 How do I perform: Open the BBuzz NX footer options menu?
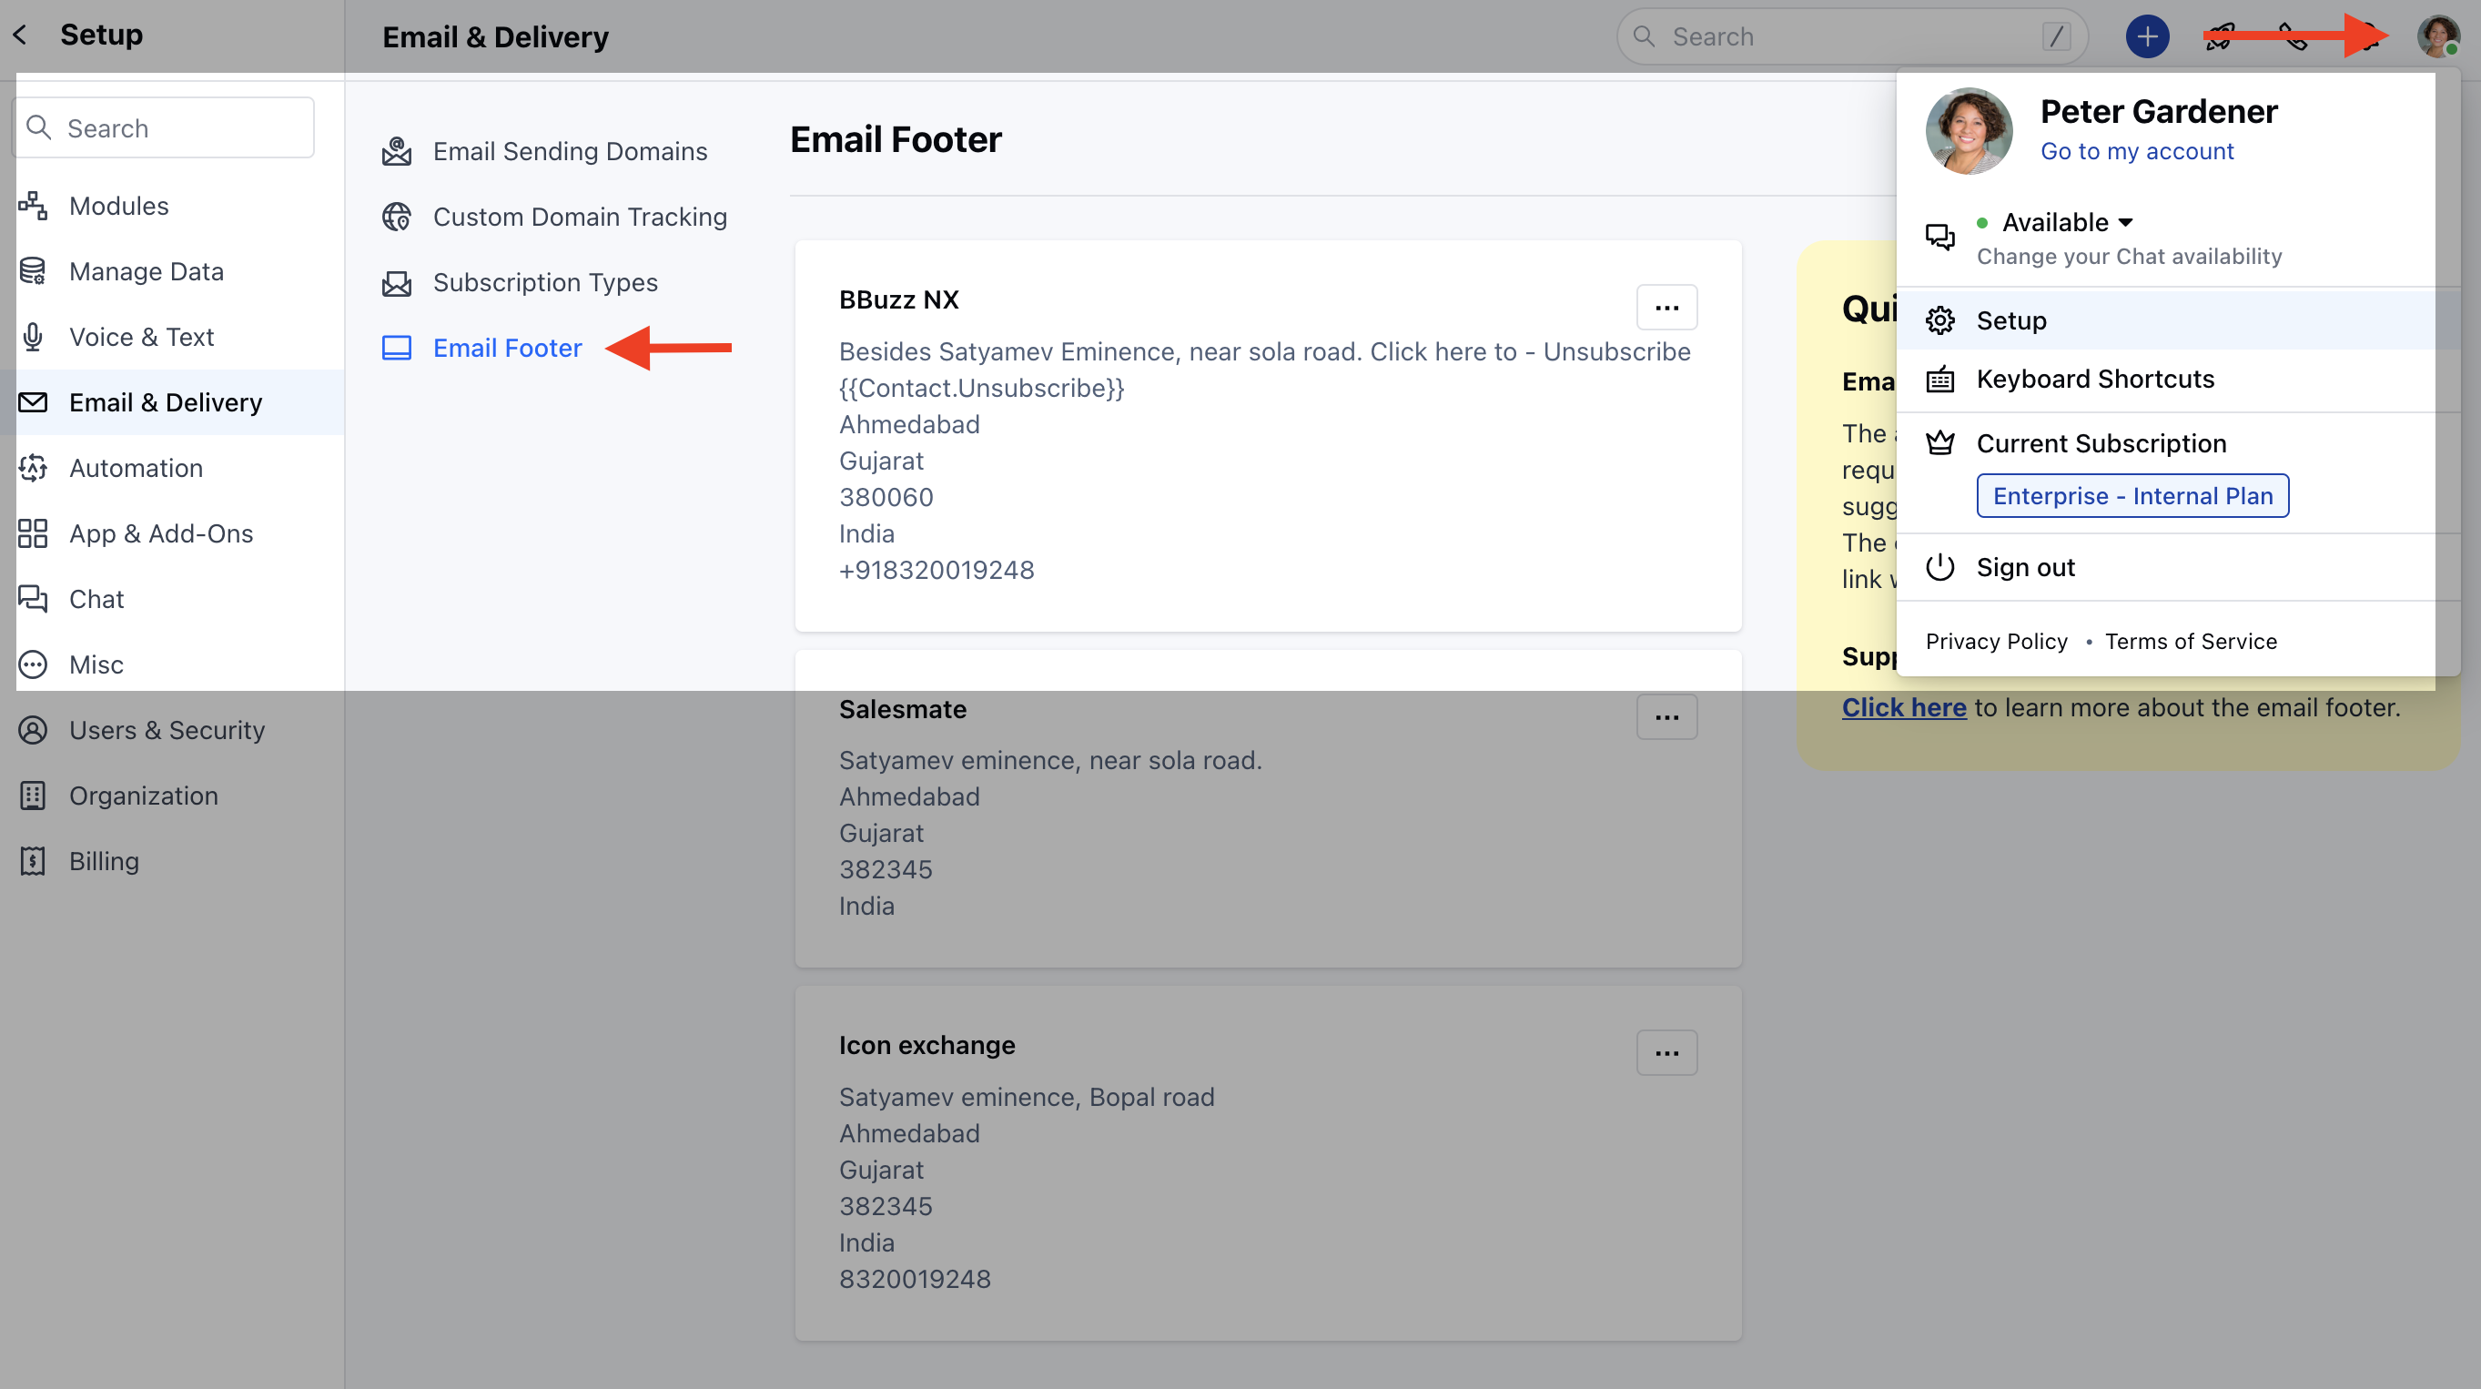(x=1666, y=308)
